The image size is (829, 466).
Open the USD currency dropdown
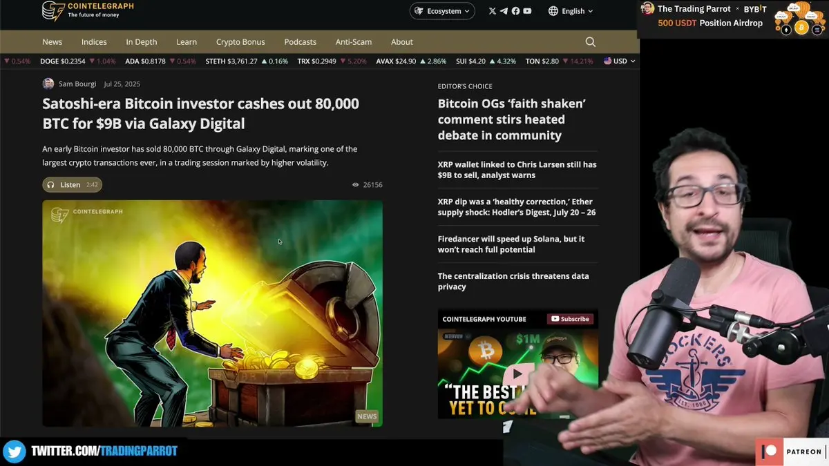pos(620,61)
